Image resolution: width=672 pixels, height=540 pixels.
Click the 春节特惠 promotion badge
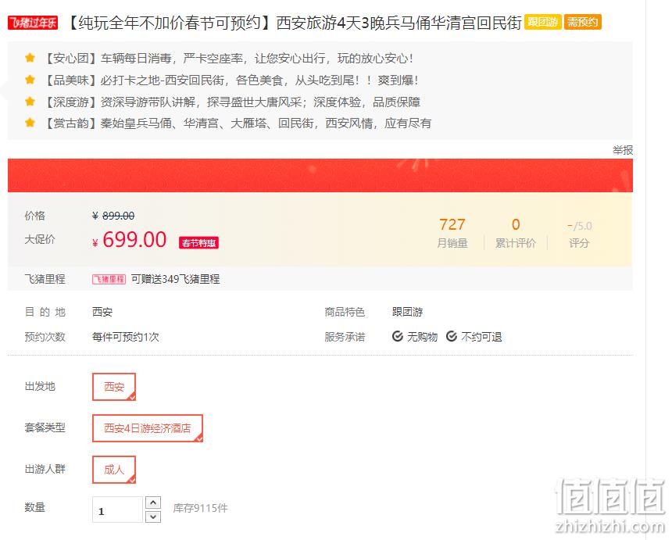pyautogui.click(x=198, y=243)
